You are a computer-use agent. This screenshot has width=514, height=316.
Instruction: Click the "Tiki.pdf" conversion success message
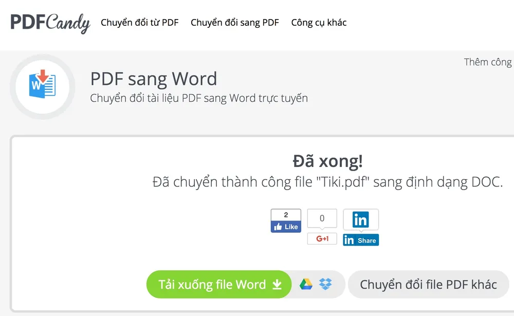[x=327, y=182]
